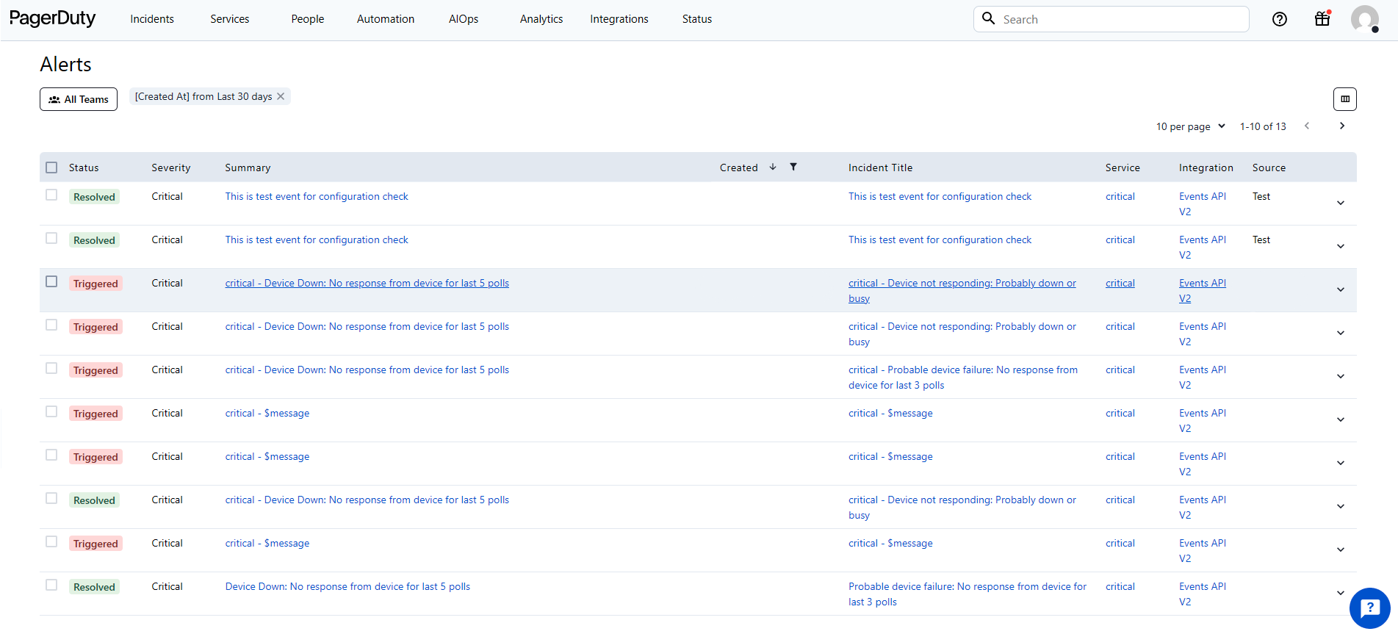The width and height of the screenshot is (1398, 634).
Task: Click the gift box what's new icon
Action: (x=1322, y=19)
